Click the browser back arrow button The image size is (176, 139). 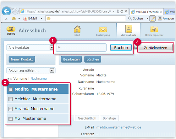6,11
